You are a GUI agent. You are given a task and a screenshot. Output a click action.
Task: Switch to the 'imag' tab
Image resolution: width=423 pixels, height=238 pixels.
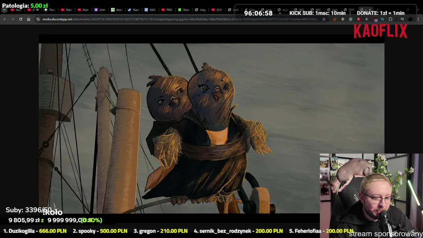pyautogui.click(x=201, y=10)
